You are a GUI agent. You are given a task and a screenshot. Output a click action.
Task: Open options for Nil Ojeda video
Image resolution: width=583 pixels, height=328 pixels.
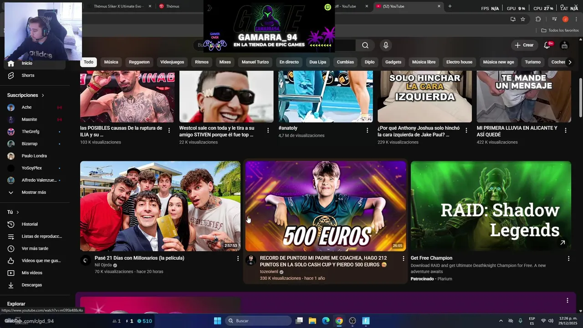pyautogui.click(x=238, y=258)
